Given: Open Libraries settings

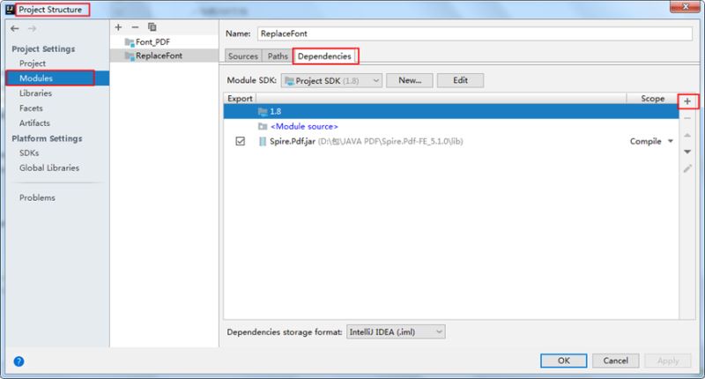Looking at the screenshot, I should tap(35, 93).
